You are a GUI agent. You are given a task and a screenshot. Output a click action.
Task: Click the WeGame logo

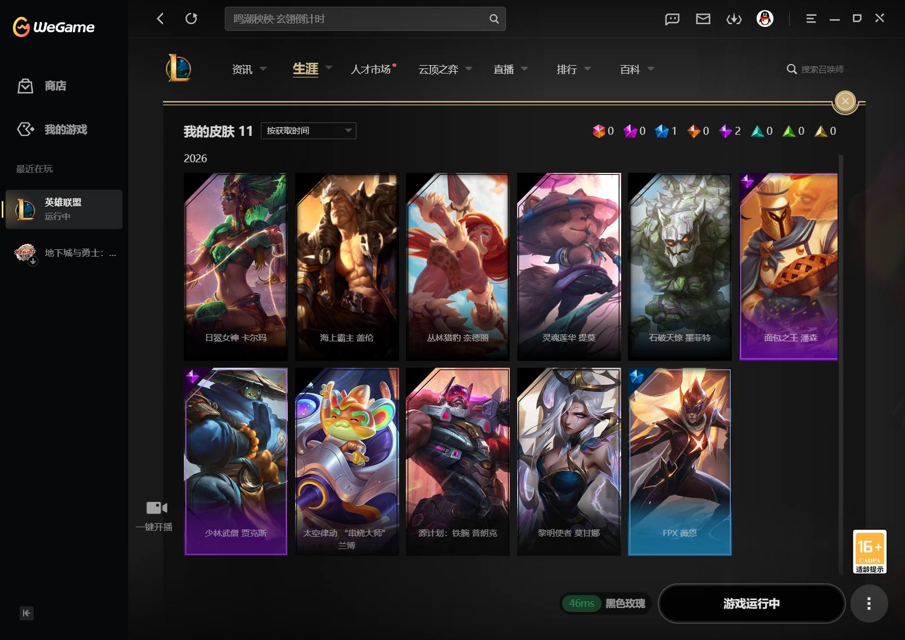[x=54, y=26]
